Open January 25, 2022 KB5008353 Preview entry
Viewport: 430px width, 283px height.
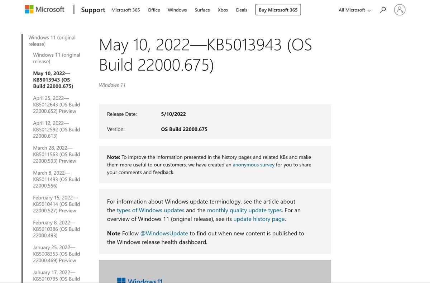[57, 254]
